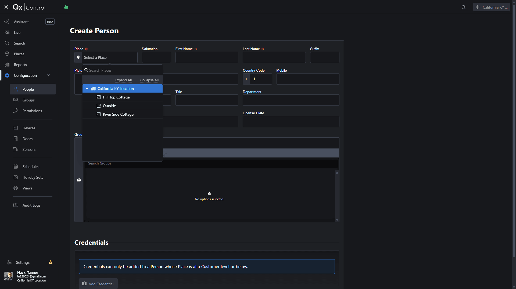Click the Permissions key icon
This screenshot has height=289, width=516.
[16, 111]
